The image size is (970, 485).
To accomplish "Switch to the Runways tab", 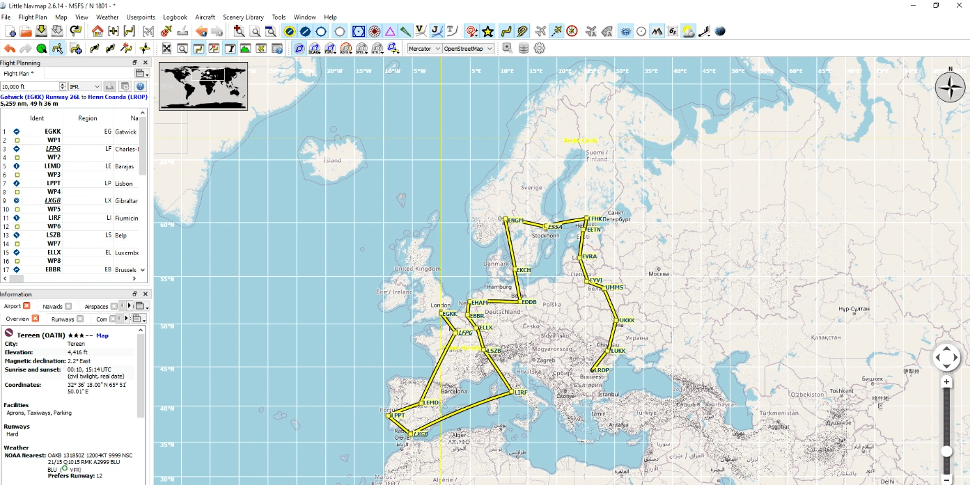I will [63, 319].
